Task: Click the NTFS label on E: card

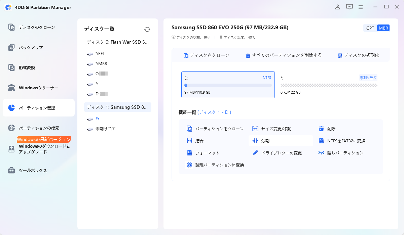Action: tap(267, 78)
